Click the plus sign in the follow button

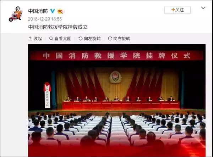pyautogui.click(x=173, y=10)
